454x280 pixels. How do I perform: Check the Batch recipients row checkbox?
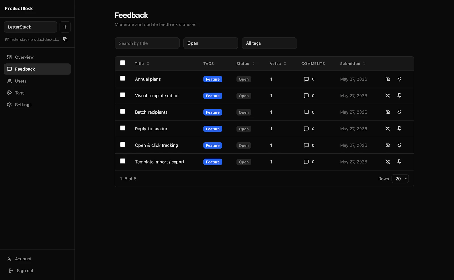123,111
